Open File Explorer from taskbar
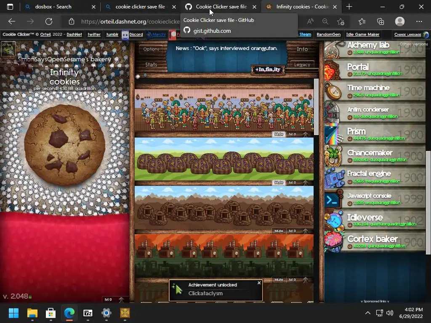This screenshot has width=431, height=323. pos(32,313)
